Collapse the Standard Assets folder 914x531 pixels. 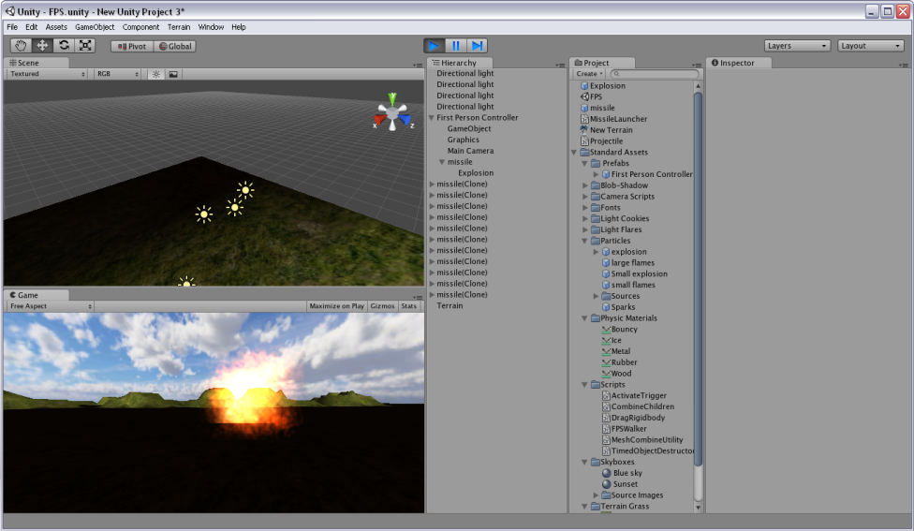point(574,153)
